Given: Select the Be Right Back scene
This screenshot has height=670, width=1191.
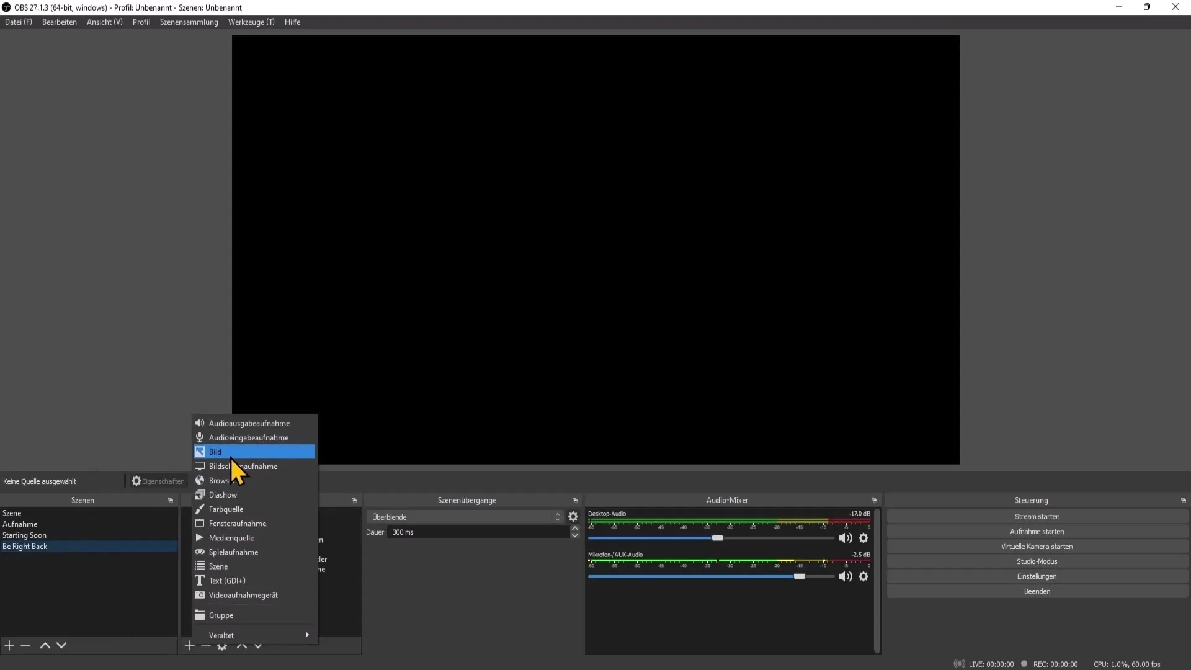Looking at the screenshot, I should click(x=89, y=547).
